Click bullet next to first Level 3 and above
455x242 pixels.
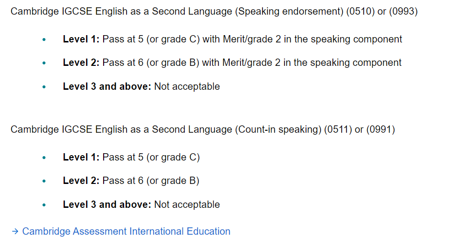pyautogui.click(x=44, y=87)
